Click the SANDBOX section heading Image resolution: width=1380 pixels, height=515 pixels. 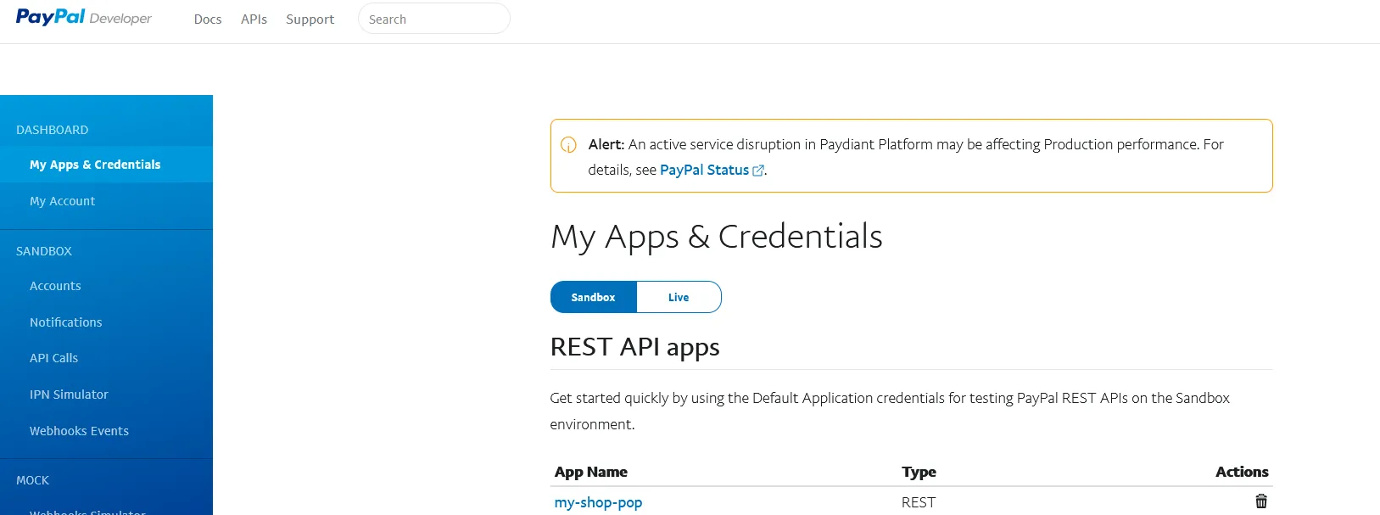[x=44, y=251]
